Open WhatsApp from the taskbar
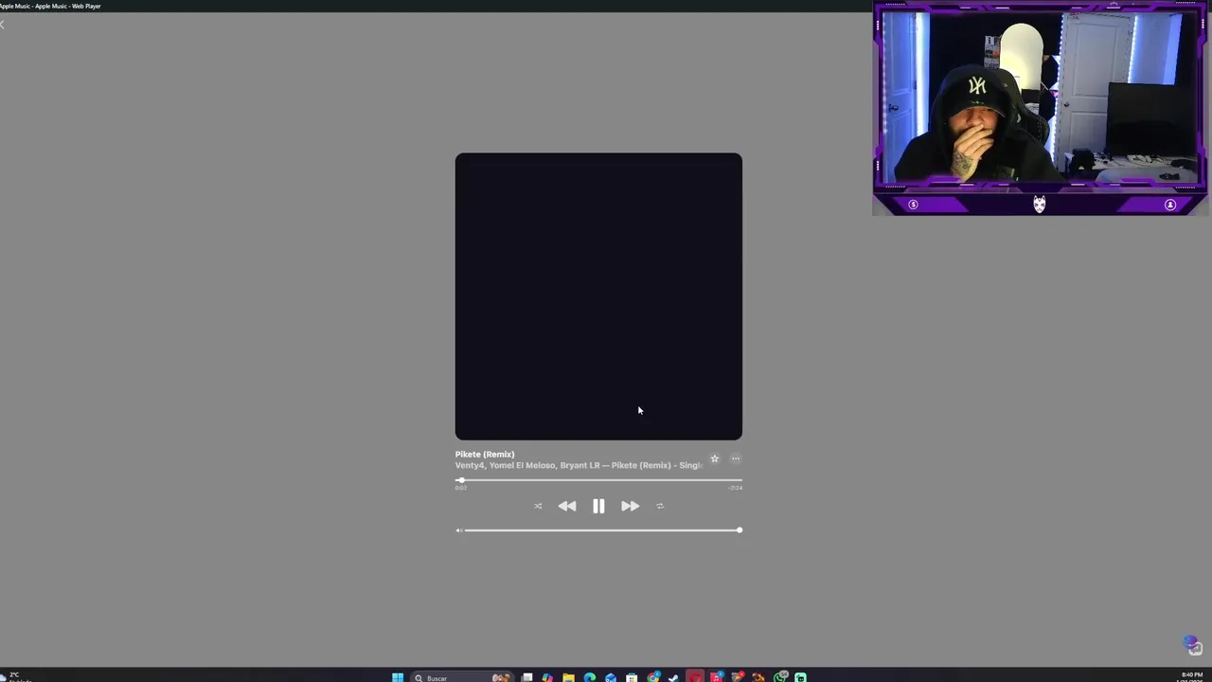 (x=780, y=677)
